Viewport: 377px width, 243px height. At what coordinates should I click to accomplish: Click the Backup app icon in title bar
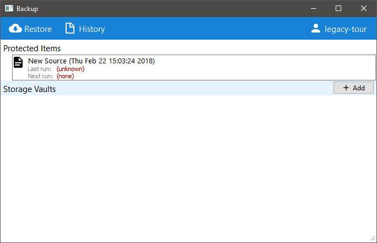9,8
